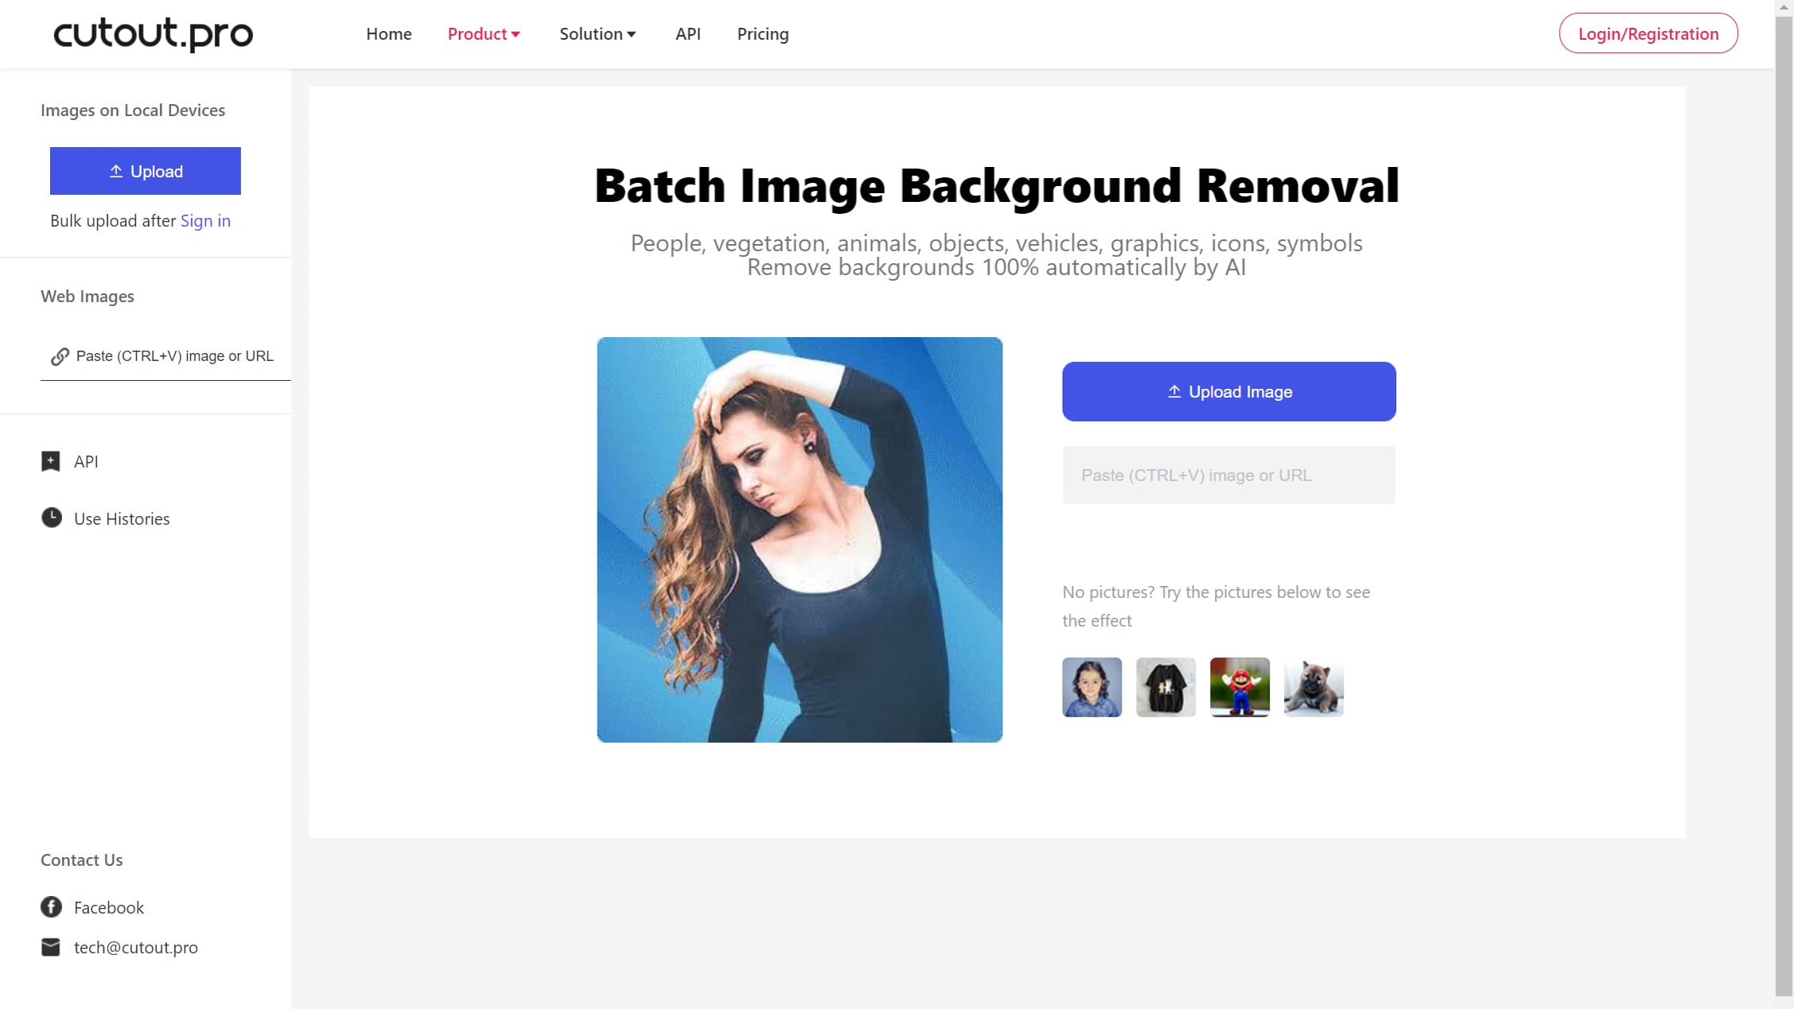
Task: Click the Home menu item
Action: [389, 33]
